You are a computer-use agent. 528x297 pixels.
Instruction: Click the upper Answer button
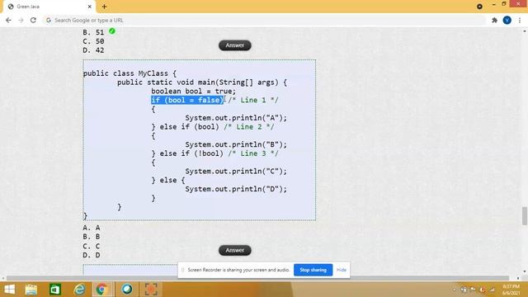234,45
